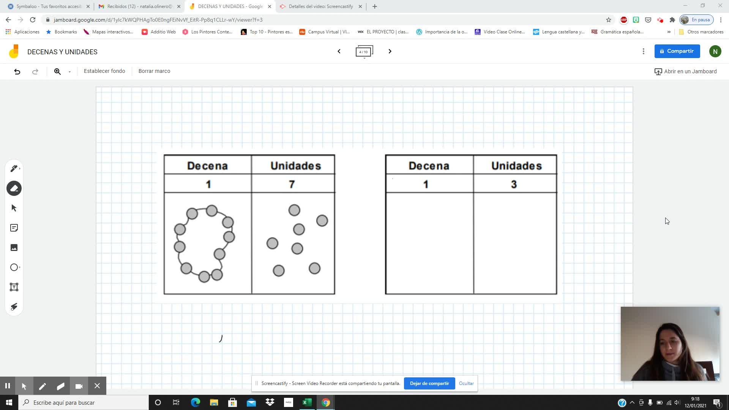
Task: Click Dejar de compartir button
Action: (429, 383)
